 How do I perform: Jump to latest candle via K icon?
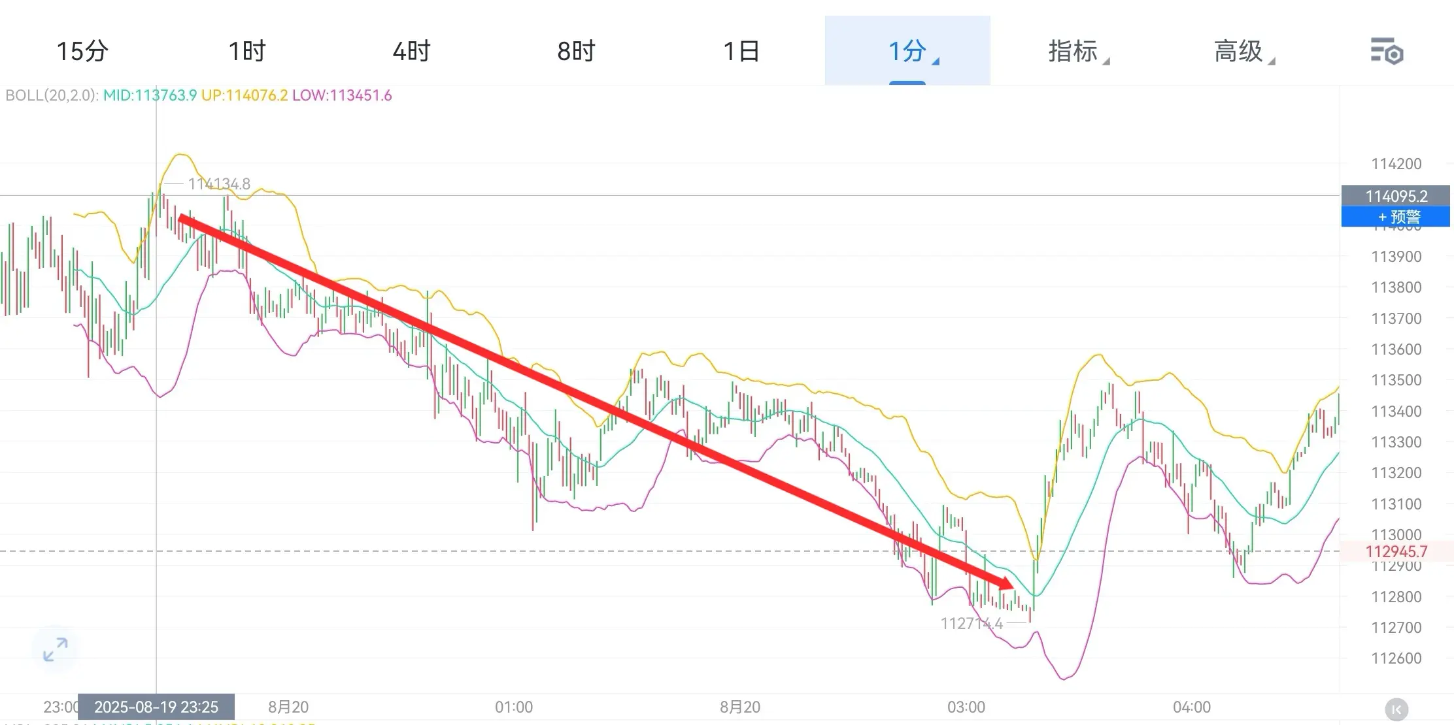[x=1396, y=709]
